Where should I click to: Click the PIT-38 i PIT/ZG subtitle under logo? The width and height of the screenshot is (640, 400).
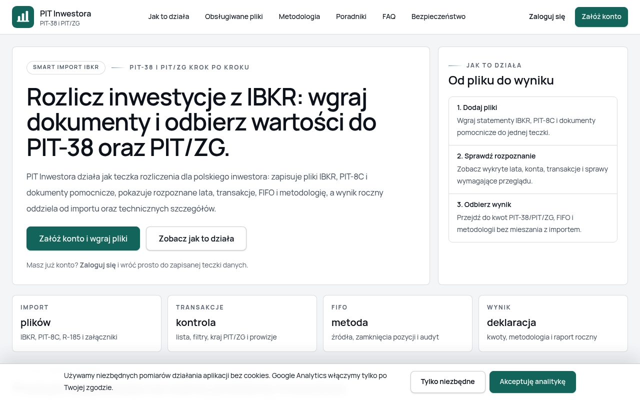pyautogui.click(x=60, y=23)
